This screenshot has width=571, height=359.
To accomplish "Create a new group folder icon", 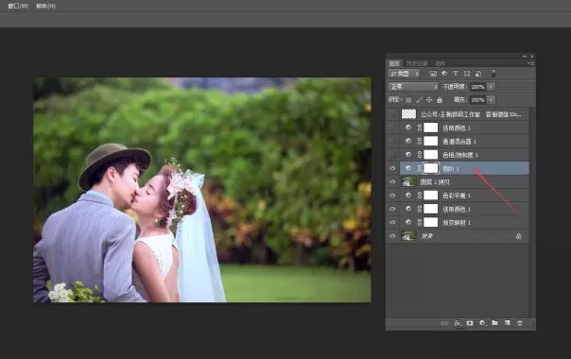I will pos(494,322).
